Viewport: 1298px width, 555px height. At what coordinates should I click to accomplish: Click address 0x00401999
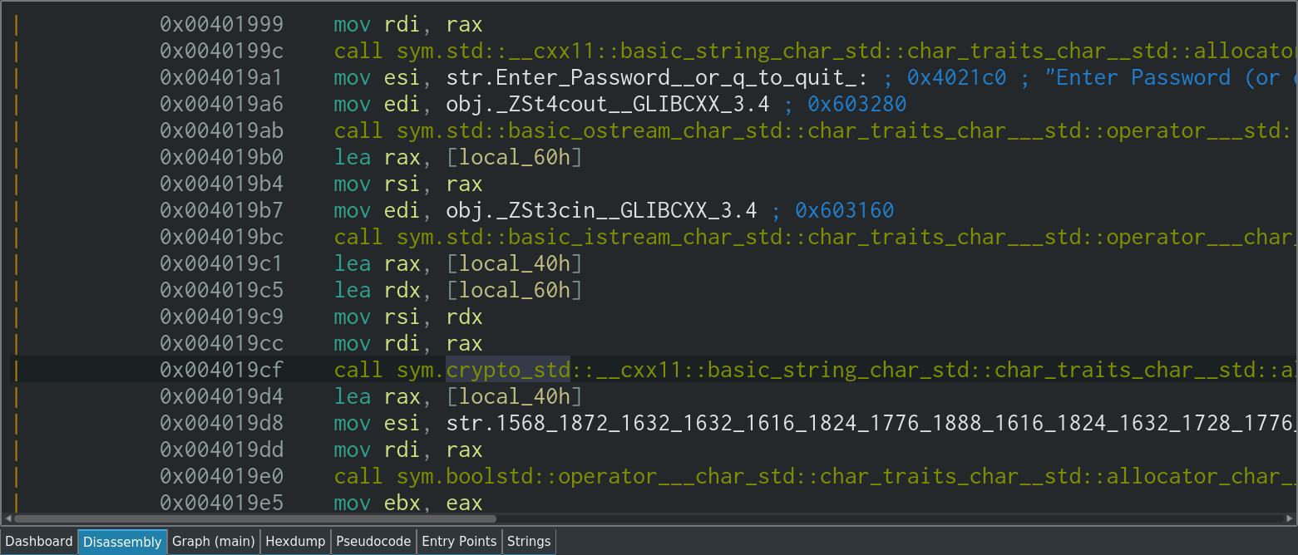[x=221, y=25]
